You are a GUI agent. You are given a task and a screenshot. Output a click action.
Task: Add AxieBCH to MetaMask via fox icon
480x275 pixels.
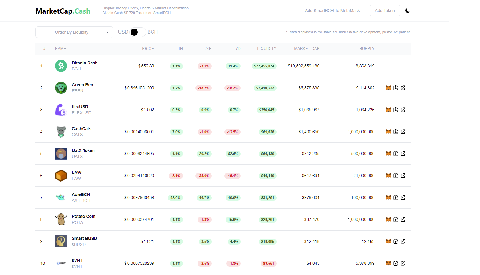point(389,197)
